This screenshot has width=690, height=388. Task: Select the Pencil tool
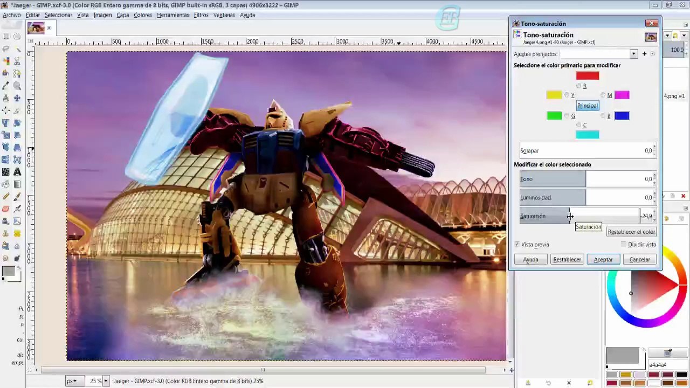(x=6, y=197)
